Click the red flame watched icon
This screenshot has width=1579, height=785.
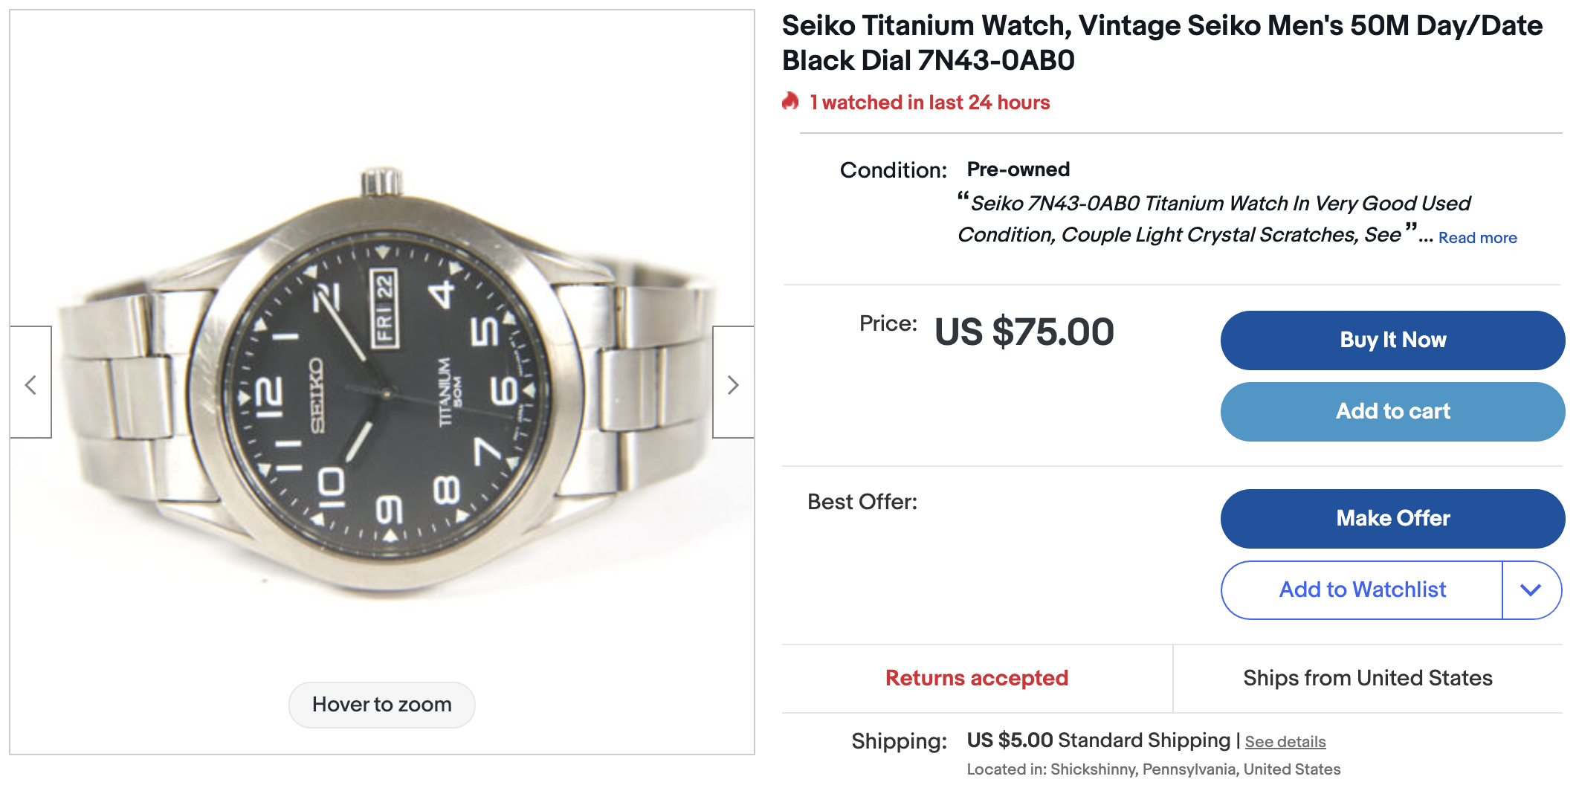coord(791,101)
